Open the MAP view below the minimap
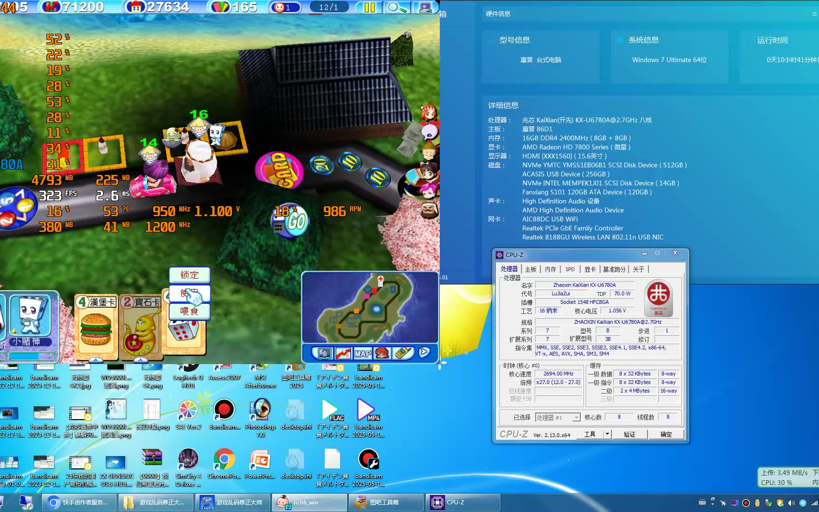 [x=363, y=353]
